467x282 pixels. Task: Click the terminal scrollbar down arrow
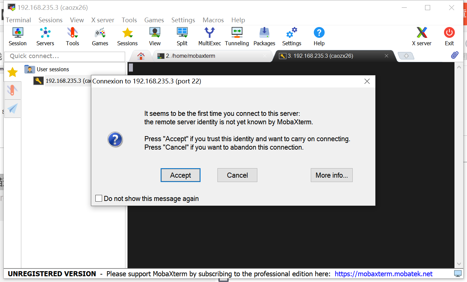459,264
